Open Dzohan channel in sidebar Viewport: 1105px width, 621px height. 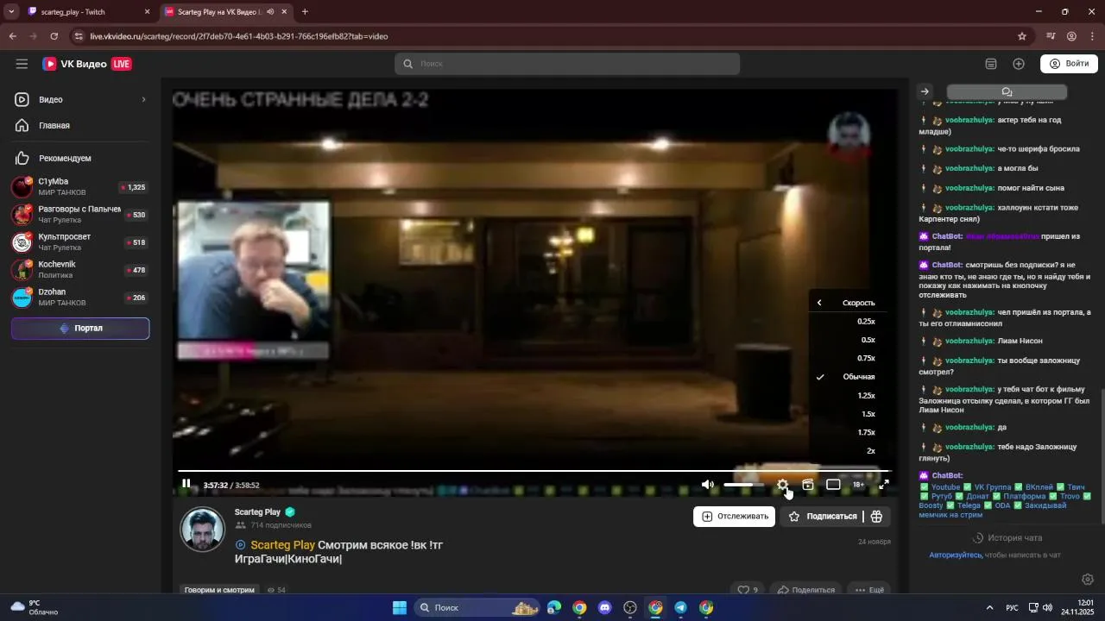(x=80, y=298)
